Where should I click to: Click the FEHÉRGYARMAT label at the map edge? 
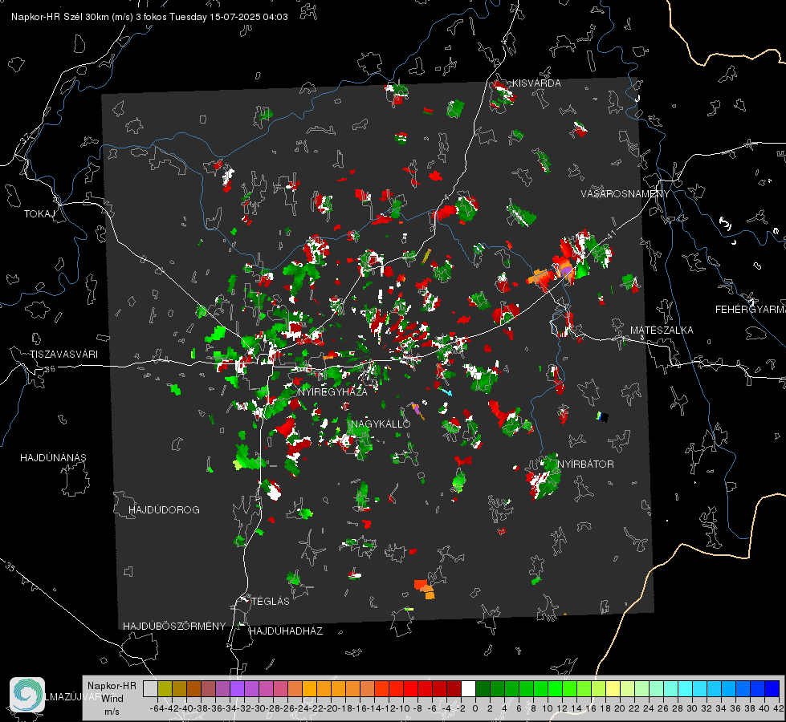(x=751, y=309)
